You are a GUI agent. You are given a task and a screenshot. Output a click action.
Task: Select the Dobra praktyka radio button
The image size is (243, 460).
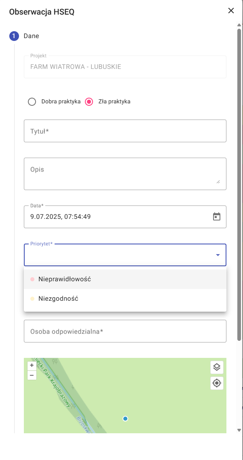(x=32, y=101)
